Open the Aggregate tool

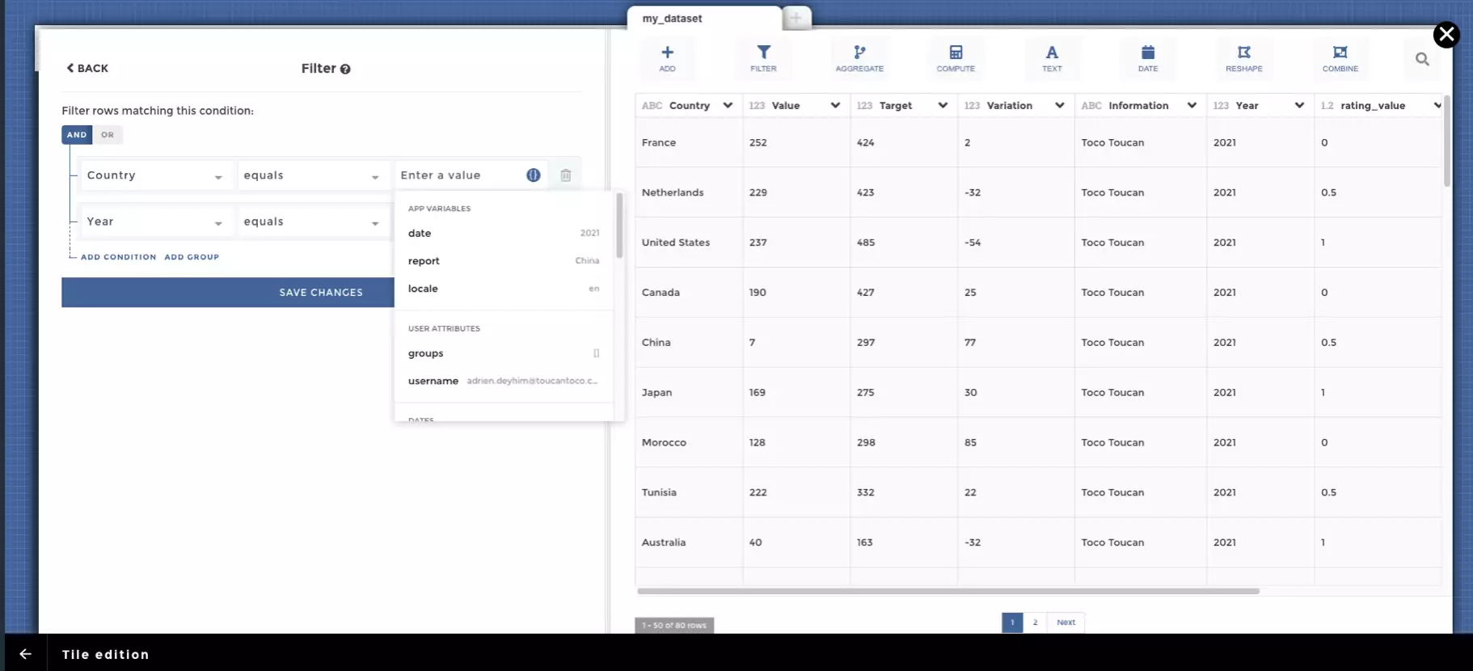[x=859, y=58]
